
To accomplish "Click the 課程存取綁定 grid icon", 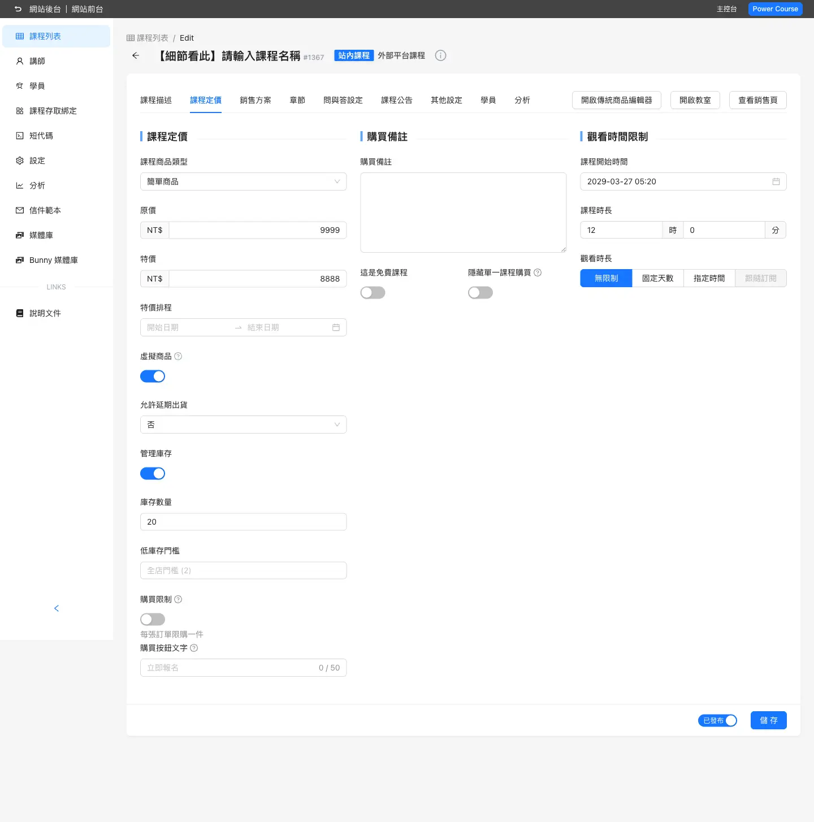I will click(x=20, y=111).
